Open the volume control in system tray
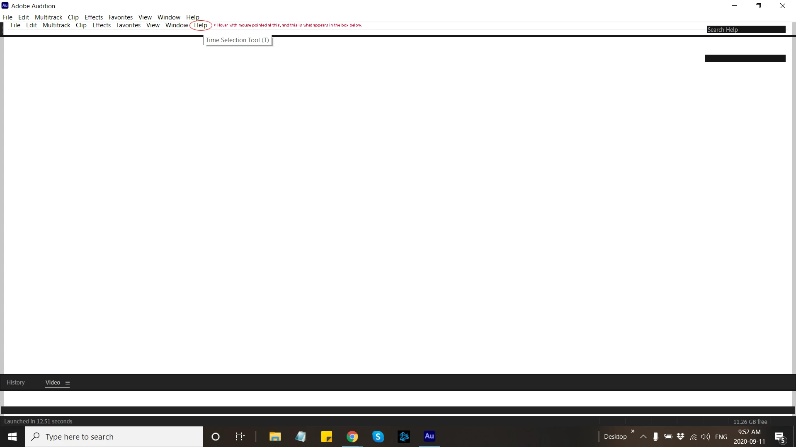 [705, 437]
